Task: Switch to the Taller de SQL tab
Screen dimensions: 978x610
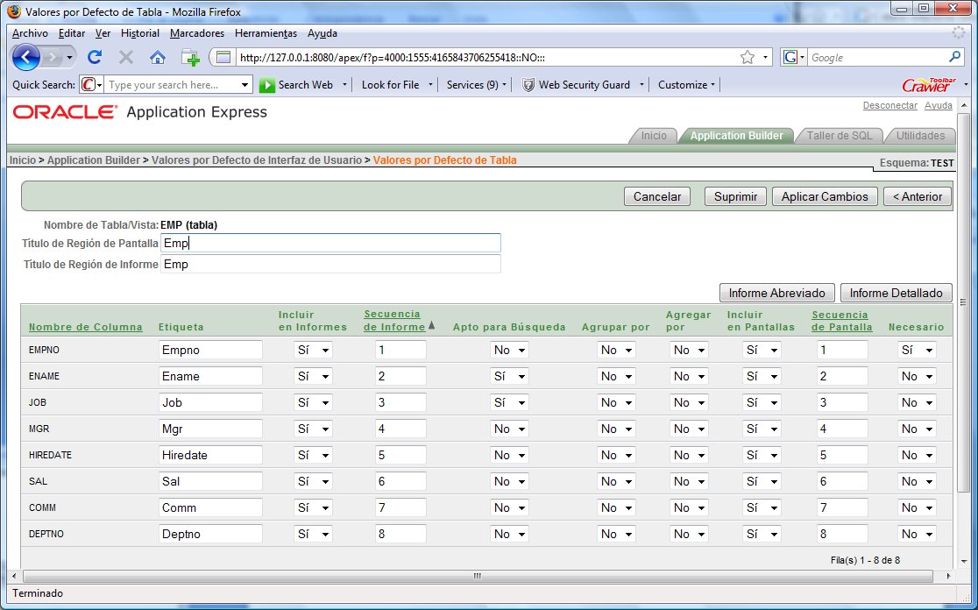Action: tap(839, 135)
